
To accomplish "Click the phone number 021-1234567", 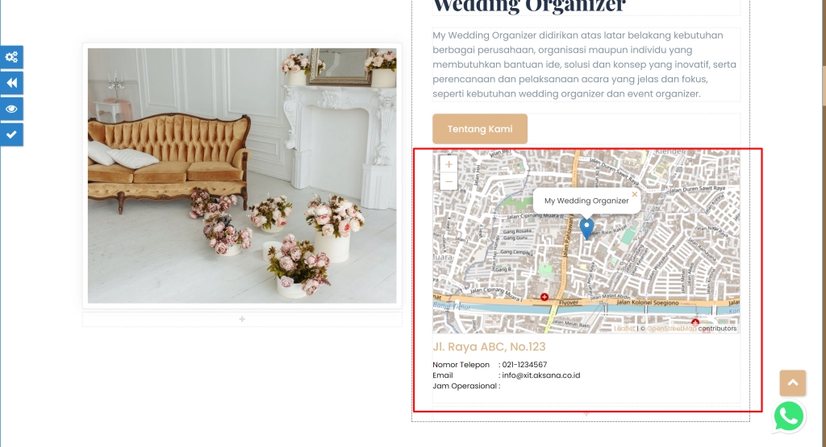I will [x=524, y=364].
